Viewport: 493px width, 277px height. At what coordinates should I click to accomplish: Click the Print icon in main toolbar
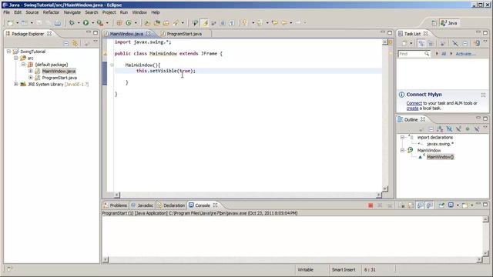click(x=58, y=23)
